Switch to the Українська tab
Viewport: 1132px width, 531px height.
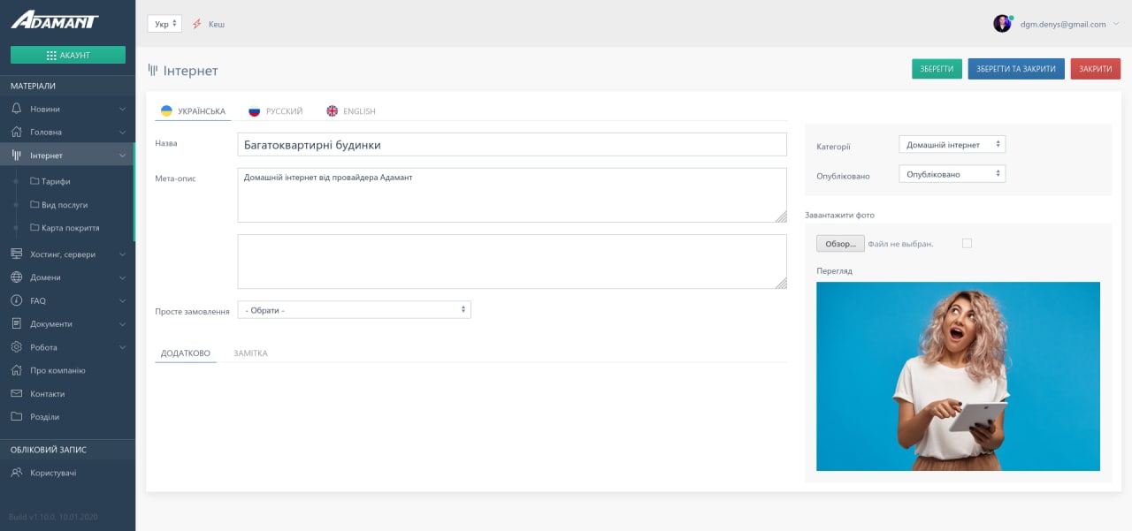tap(193, 111)
